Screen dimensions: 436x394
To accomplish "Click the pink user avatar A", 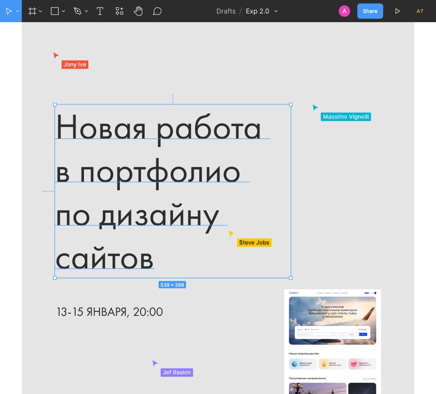I will coord(344,11).
